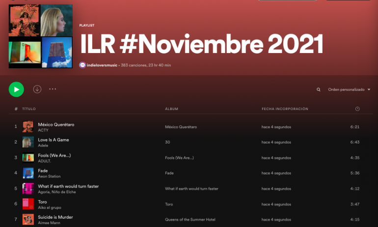The width and height of the screenshot is (378, 227).
Task: Click the 4:35 duration of Fools (We Are...)
Action: (x=355, y=158)
